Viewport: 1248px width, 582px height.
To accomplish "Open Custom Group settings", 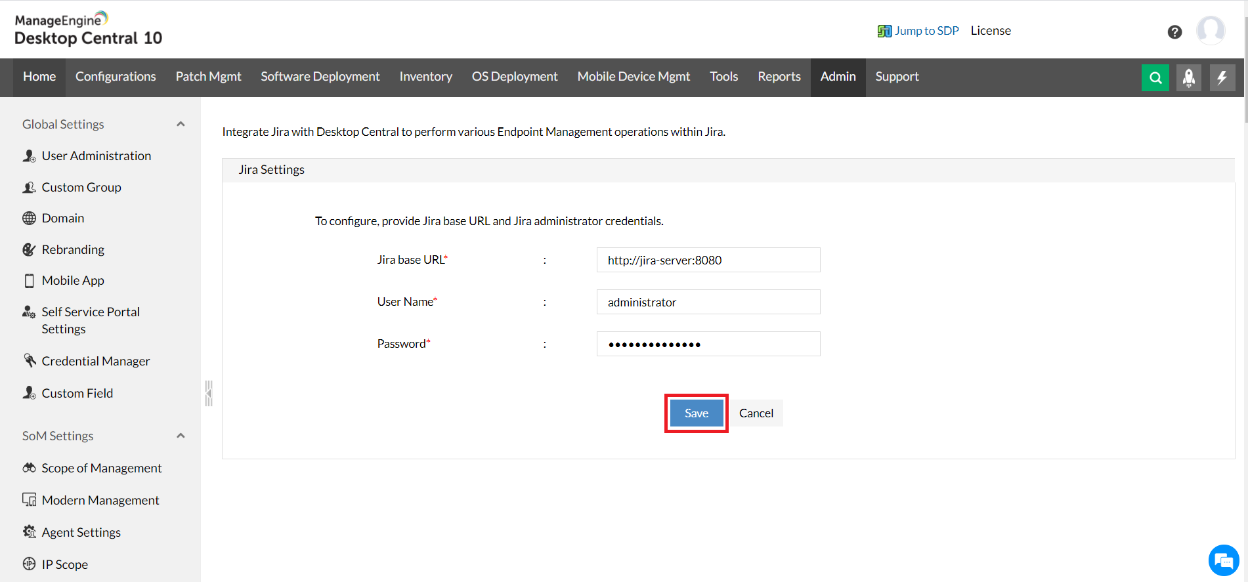I will [81, 188].
